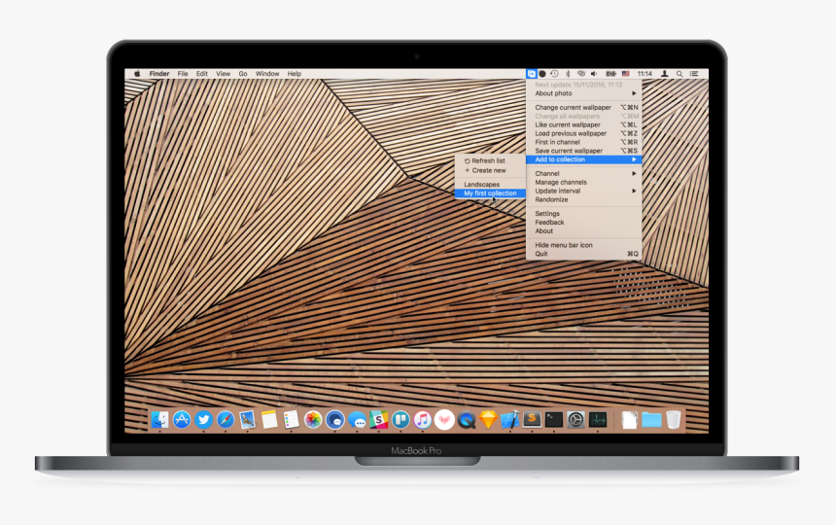The height and width of the screenshot is (525, 836).
Task: Click the highlighted wallpaper app menu bar icon
Action: point(531,74)
